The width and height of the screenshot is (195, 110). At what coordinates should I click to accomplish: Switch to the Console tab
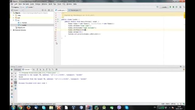click(27, 69)
